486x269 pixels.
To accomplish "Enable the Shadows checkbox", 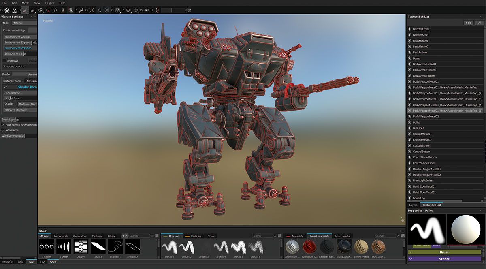I will pyautogui.click(x=4, y=61).
